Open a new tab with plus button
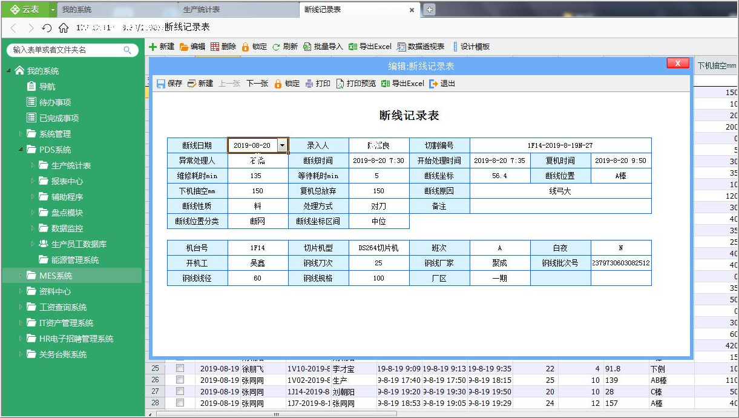This screenshot has width=739, height=418. 429,10
